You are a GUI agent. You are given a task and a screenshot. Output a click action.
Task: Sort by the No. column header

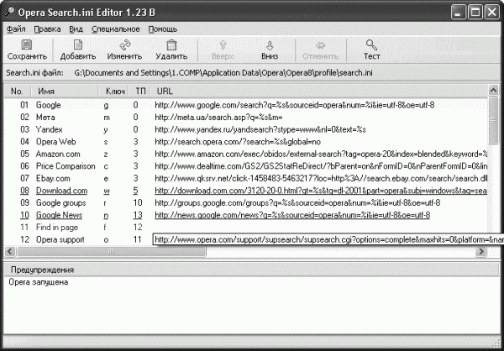point(18,92)
